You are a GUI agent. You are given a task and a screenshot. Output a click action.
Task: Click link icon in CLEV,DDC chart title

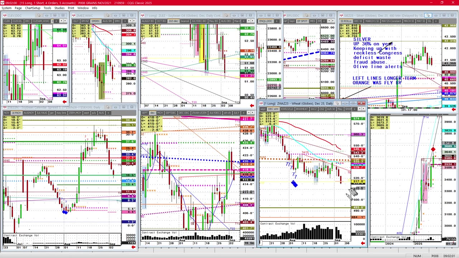(39, 15)
